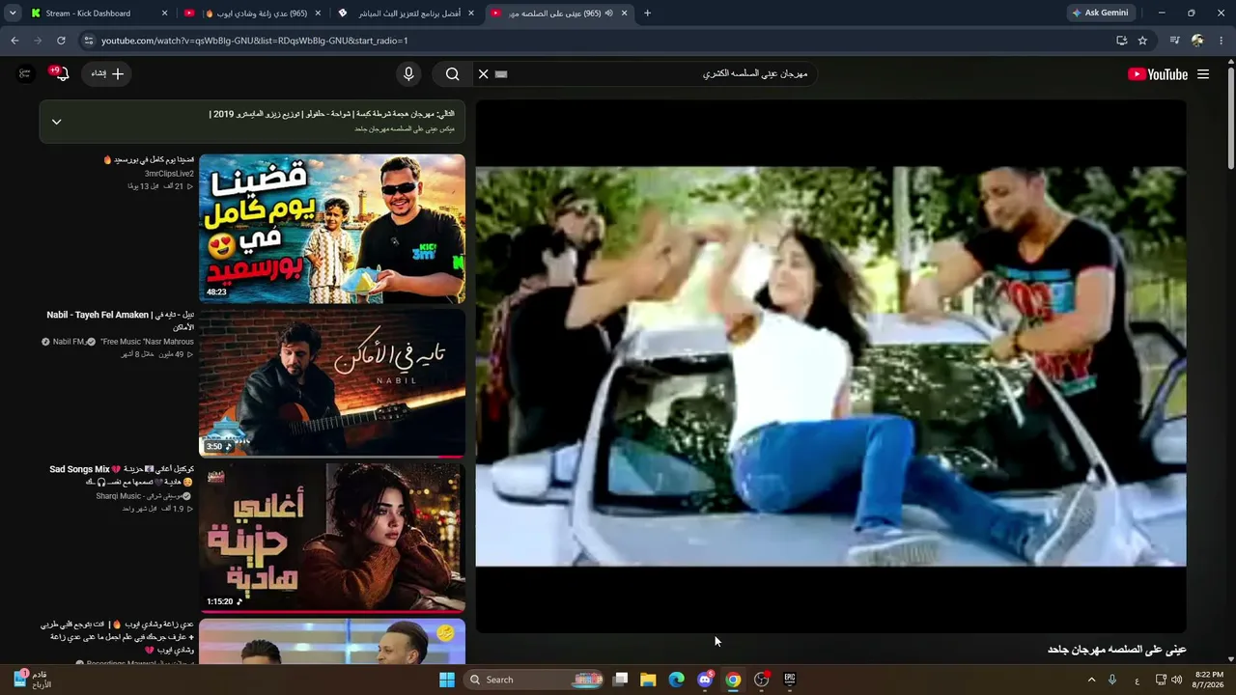Viewport: 1236px width, 695px height.
Task: Pause the video in the player
Action: (x=830, y=367)
